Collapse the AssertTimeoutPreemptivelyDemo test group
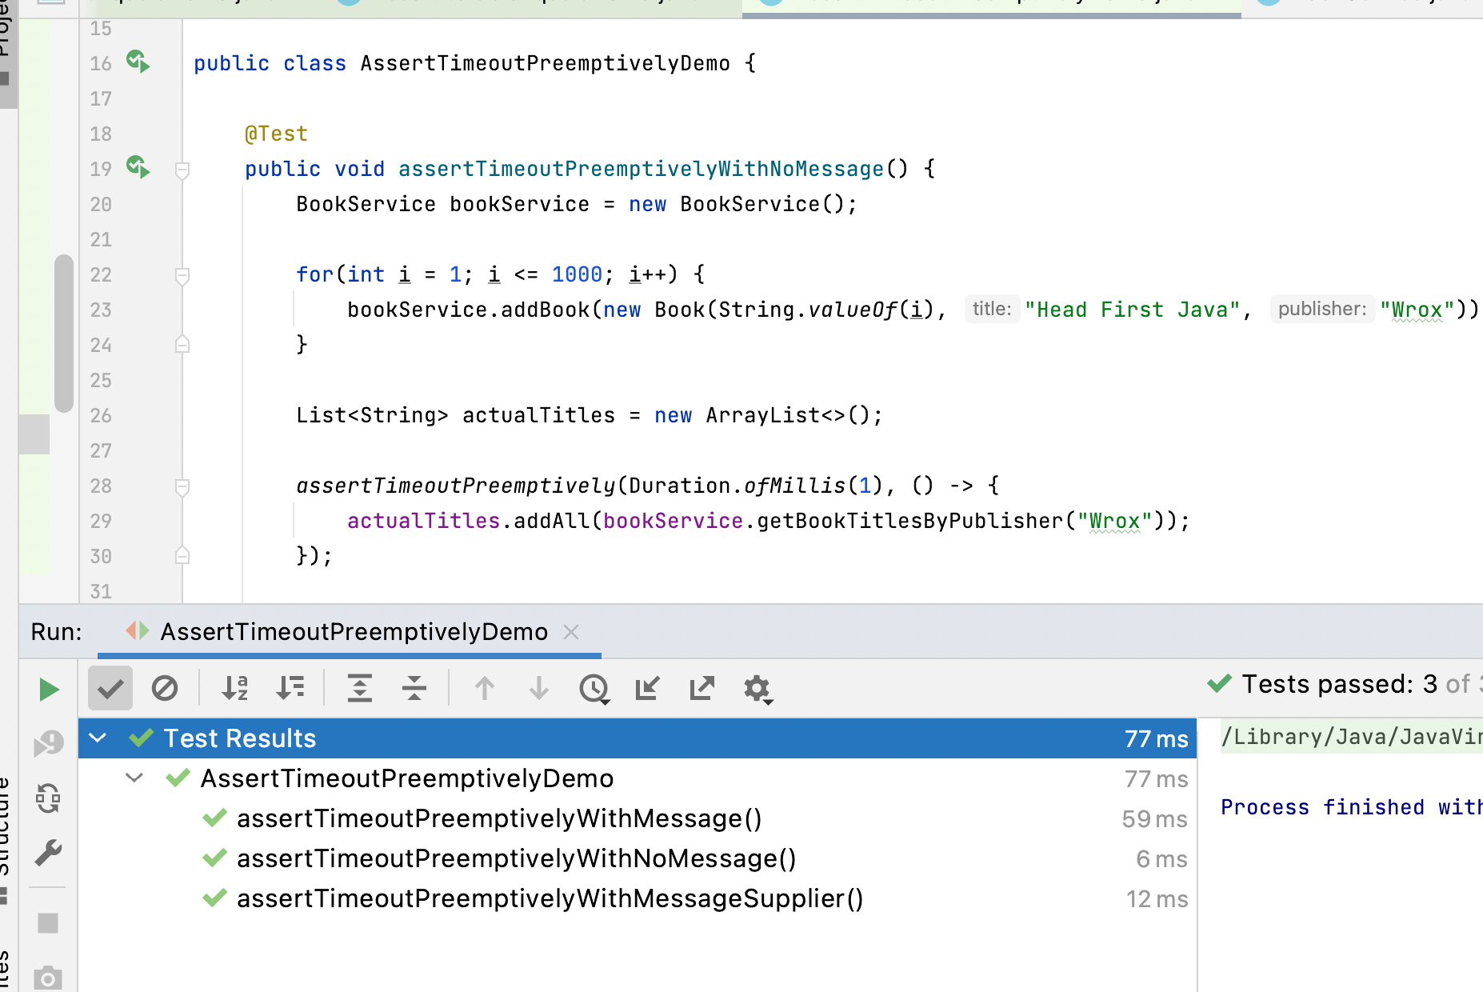Screen dimensions: 1483x992 coord(133,778)
